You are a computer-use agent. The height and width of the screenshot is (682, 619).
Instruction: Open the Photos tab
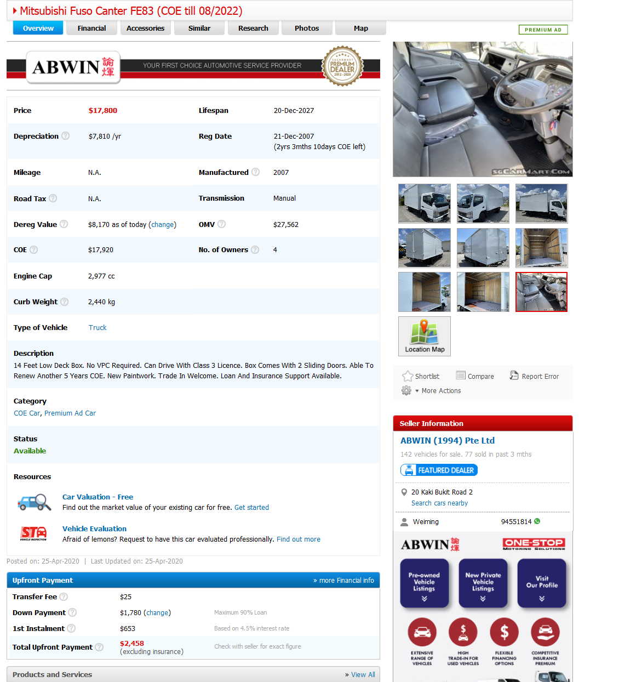click(307, 29)
